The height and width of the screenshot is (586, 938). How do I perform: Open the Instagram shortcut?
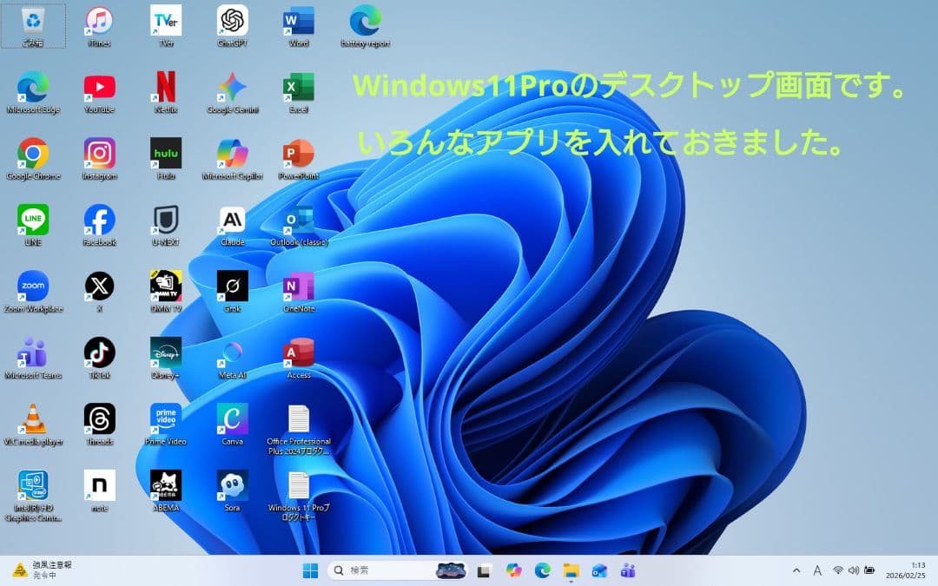[x=99, y=159]
